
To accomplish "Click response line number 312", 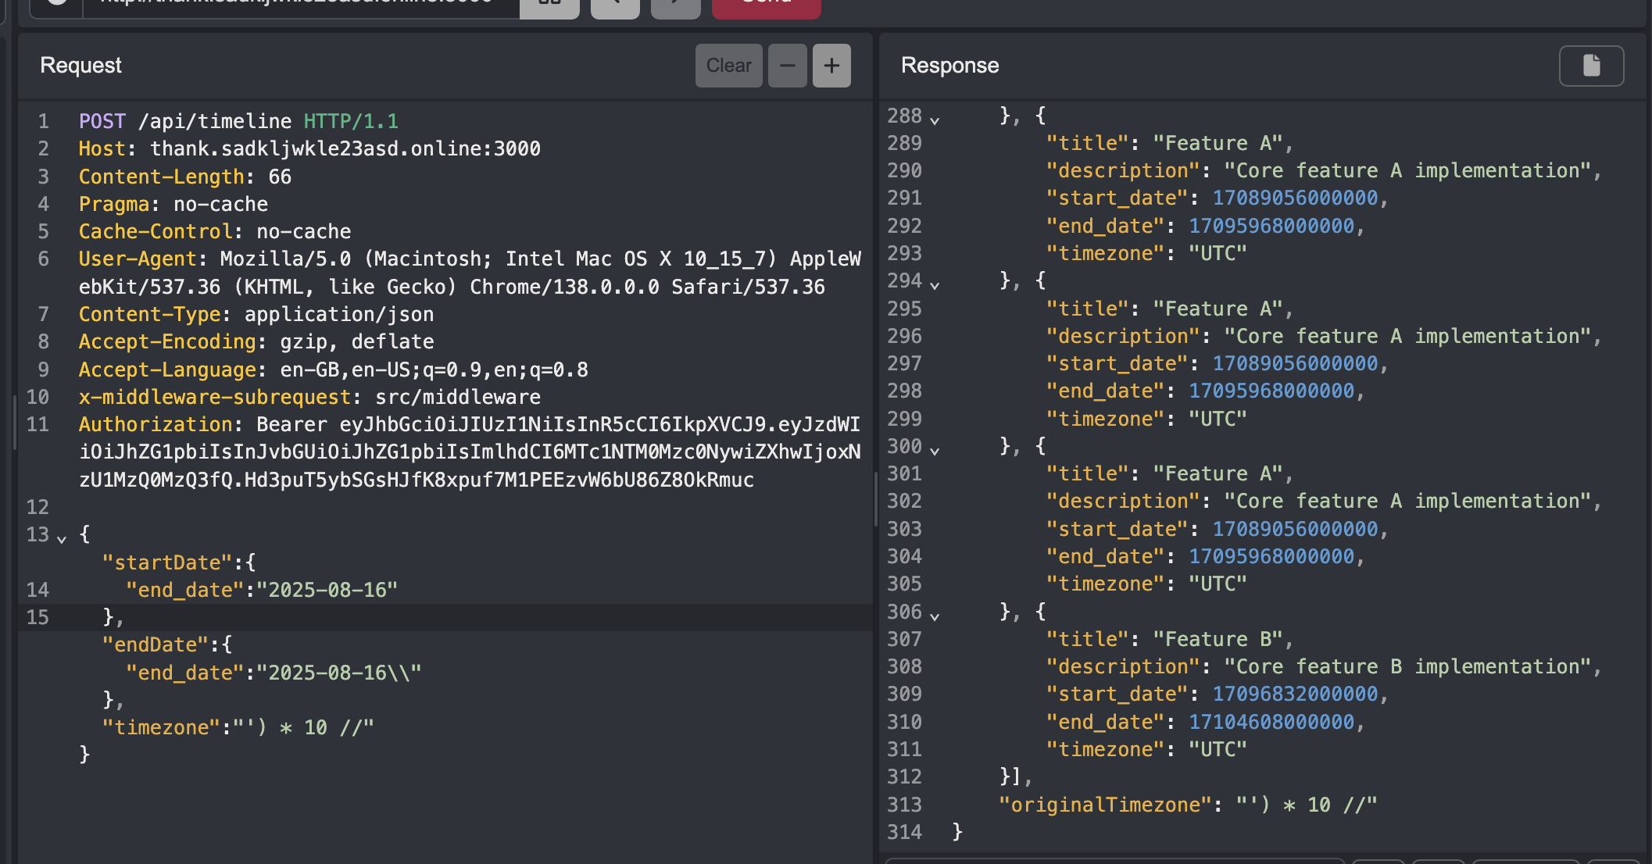I will pos(904,777).
